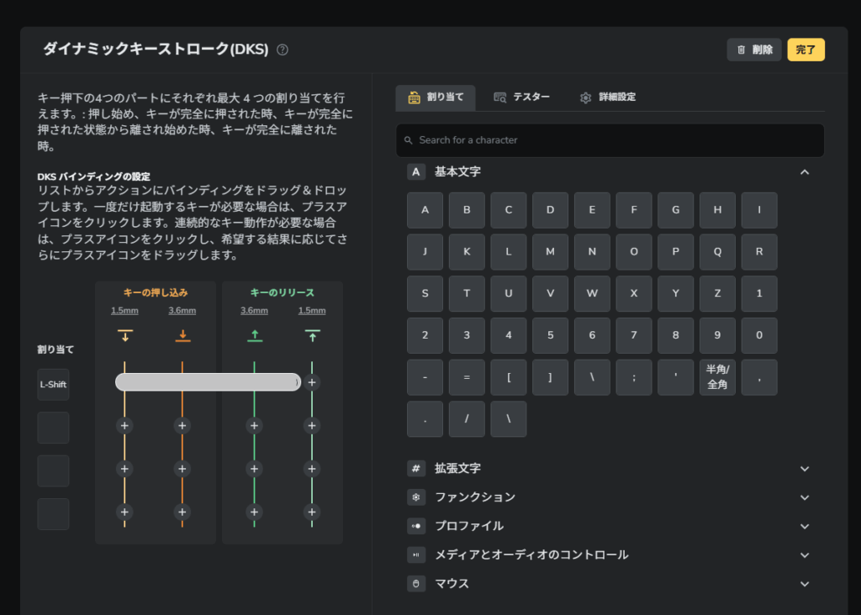Click the plus icon right of the gray binding bar
Image resolution: width=861 pixels, height=615 pixels.
pos(312,382)
